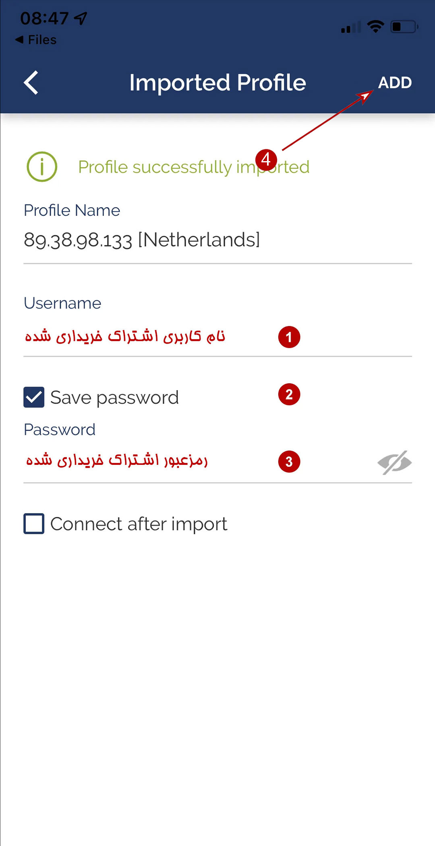The image size is (435, 846).
Task: Tap red step marker number 2
Action: (289, 395)
